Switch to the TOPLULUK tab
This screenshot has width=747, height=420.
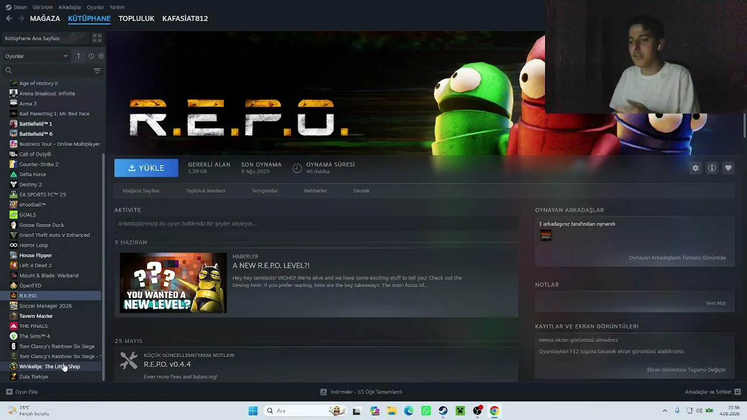[x=137, y=19]
